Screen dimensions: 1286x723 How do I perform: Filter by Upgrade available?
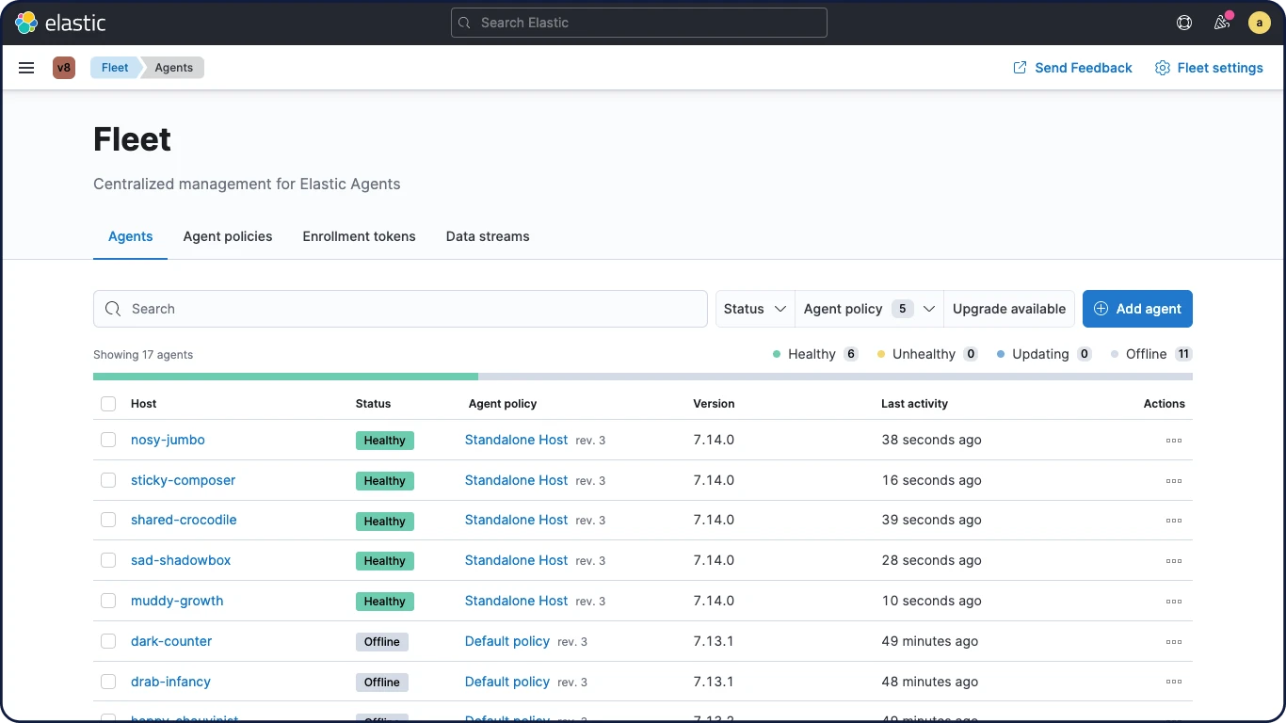pyautogui.click(x=1008, y=309)
